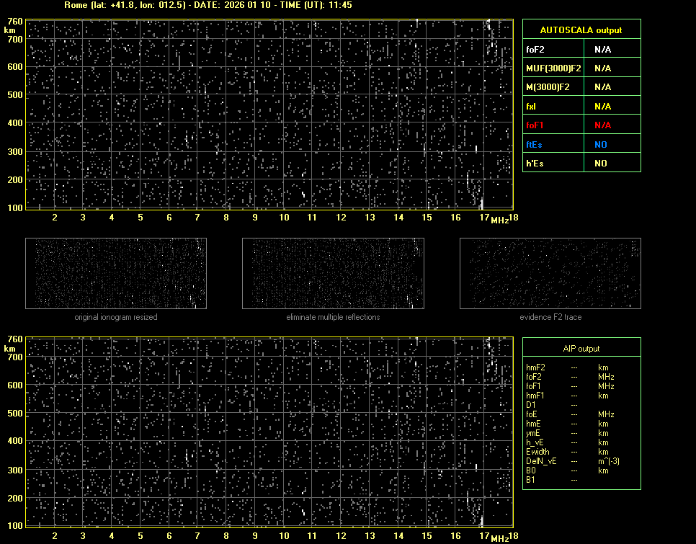
Task: Click the h'Es label in AUTOSCALA table
Action: (535, 164)
